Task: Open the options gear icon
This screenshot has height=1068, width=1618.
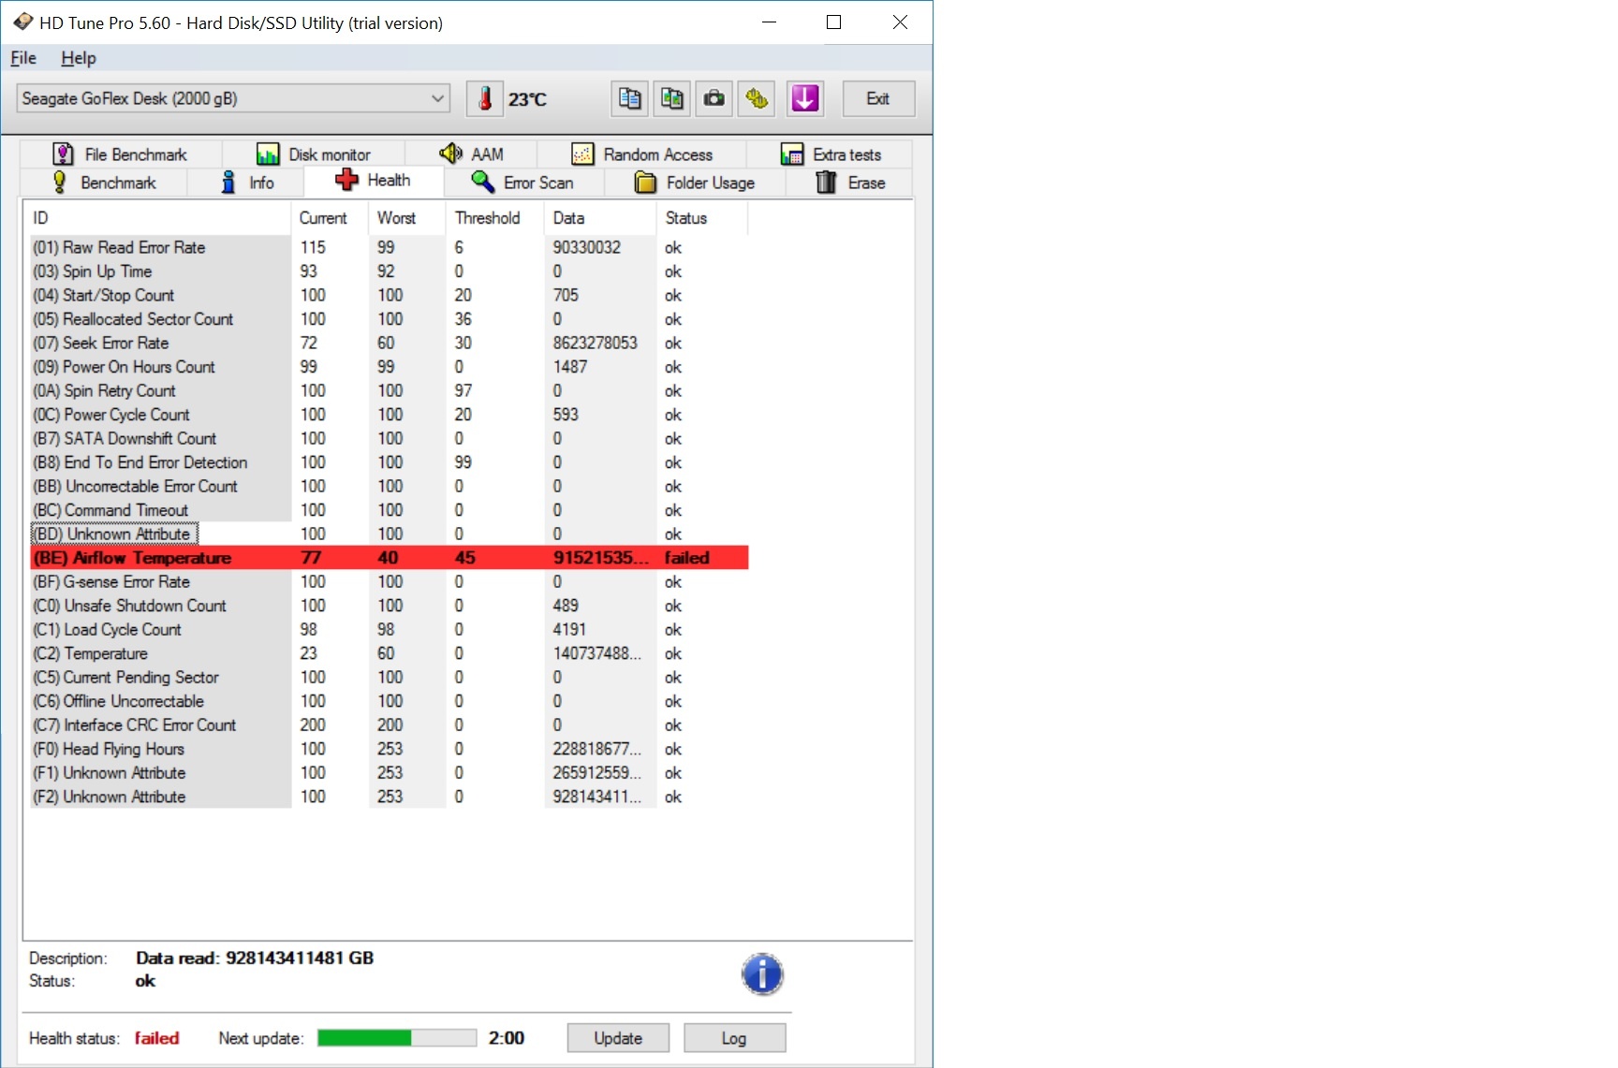Action: 757,98
